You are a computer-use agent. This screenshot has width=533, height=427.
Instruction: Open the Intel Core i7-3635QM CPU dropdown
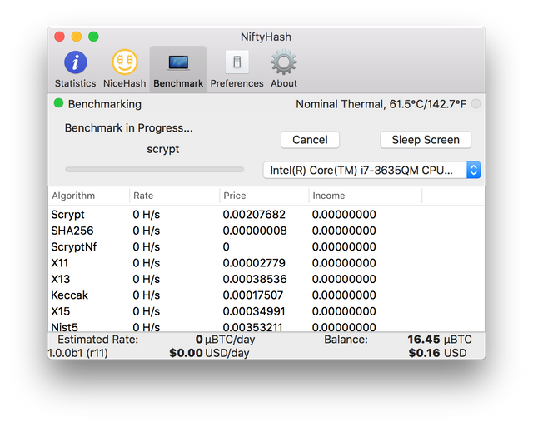(x=372, y=170)
